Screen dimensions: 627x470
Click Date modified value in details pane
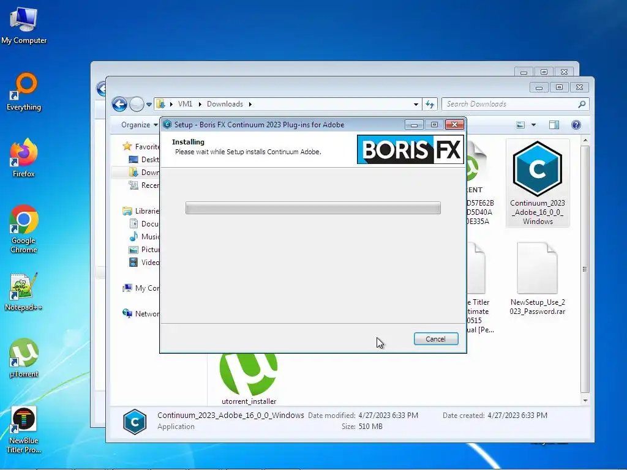388,416
